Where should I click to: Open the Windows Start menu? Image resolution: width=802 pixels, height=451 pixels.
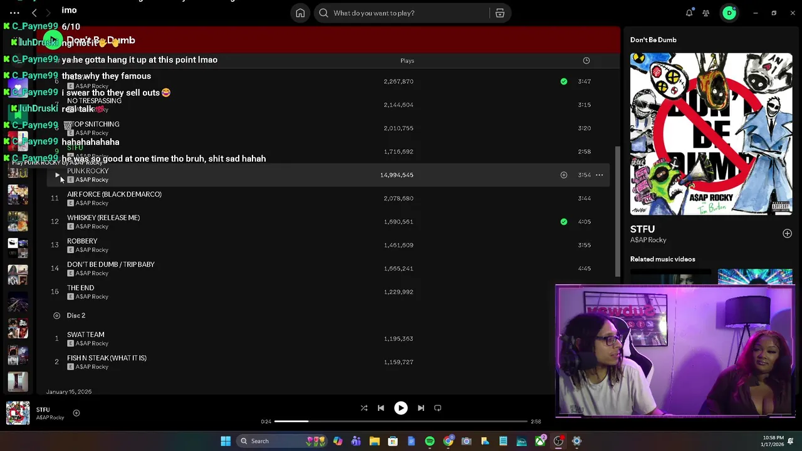[226, 441]
